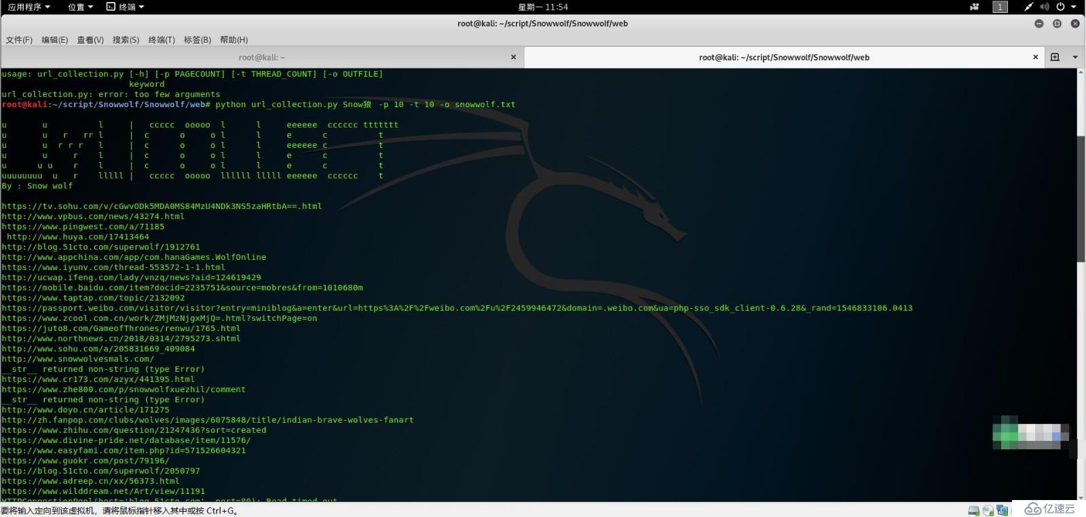Open the 应用程序 applications menu
The image size is (1086, 517).
pos(29,7)
